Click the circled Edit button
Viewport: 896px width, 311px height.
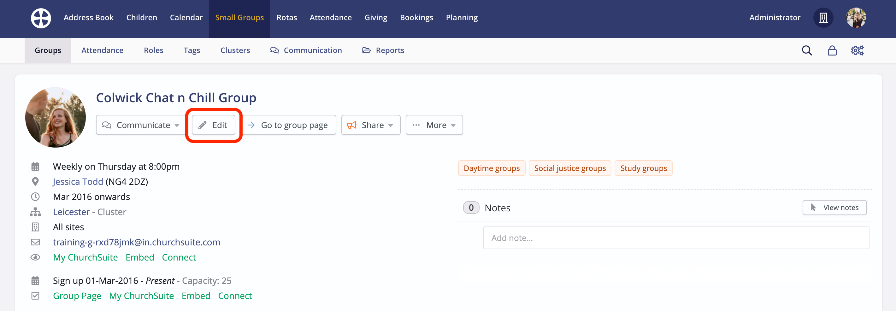click(213, 125)
